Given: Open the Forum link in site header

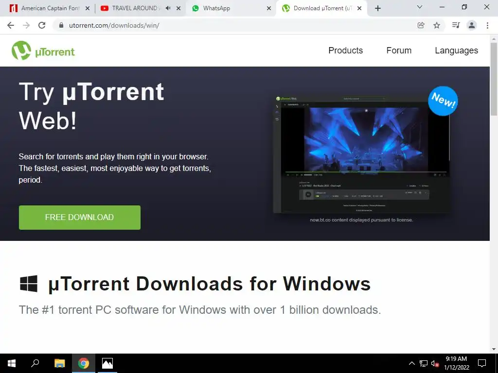Looking at the screenshot, I should [399, 51].
